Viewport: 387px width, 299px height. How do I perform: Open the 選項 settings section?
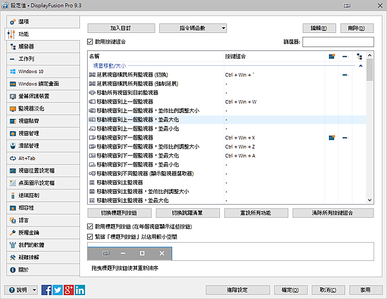pos(43,22)
